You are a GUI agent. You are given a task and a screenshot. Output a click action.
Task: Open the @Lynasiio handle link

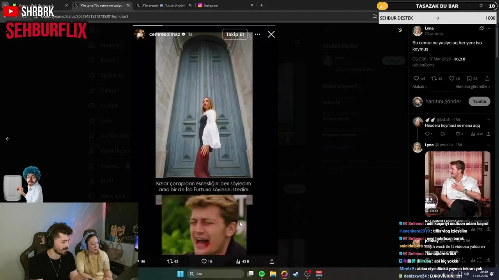point(434,33)
